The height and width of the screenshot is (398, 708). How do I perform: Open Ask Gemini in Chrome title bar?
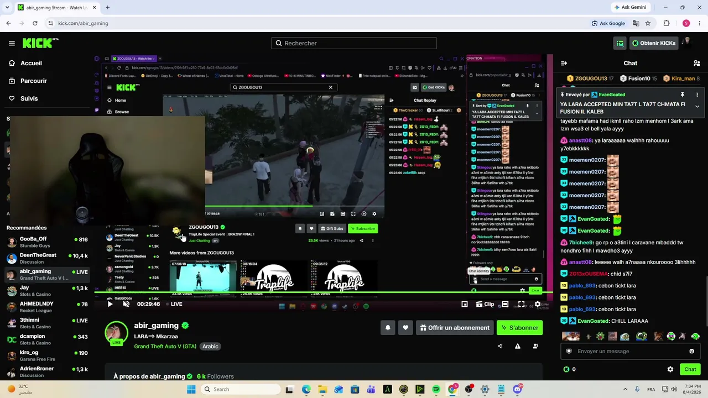pyautogui.click(x=630, y=7)
